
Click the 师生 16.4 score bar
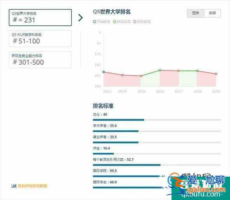click(x=157, y=154)
